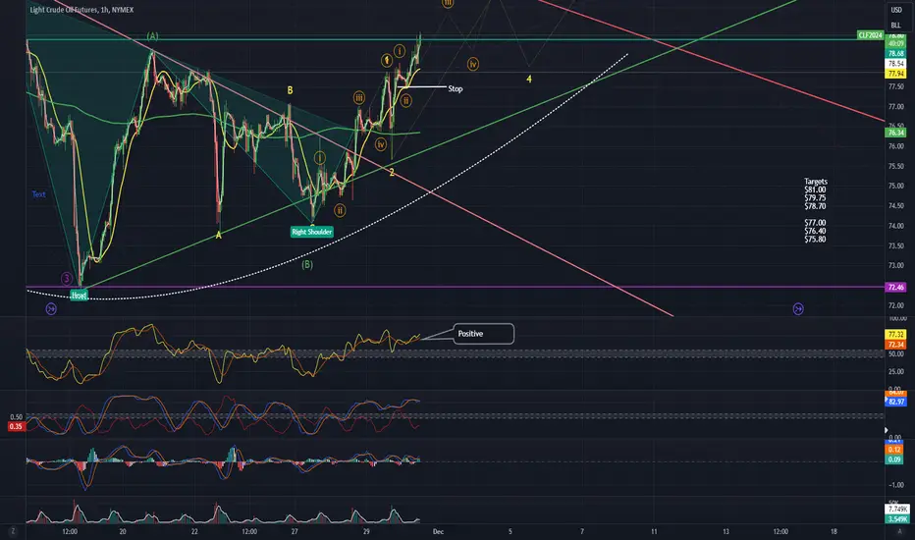Click the 78.54 white price tag
The height and width of the screenshot is (540, 915).
[895, 64]
